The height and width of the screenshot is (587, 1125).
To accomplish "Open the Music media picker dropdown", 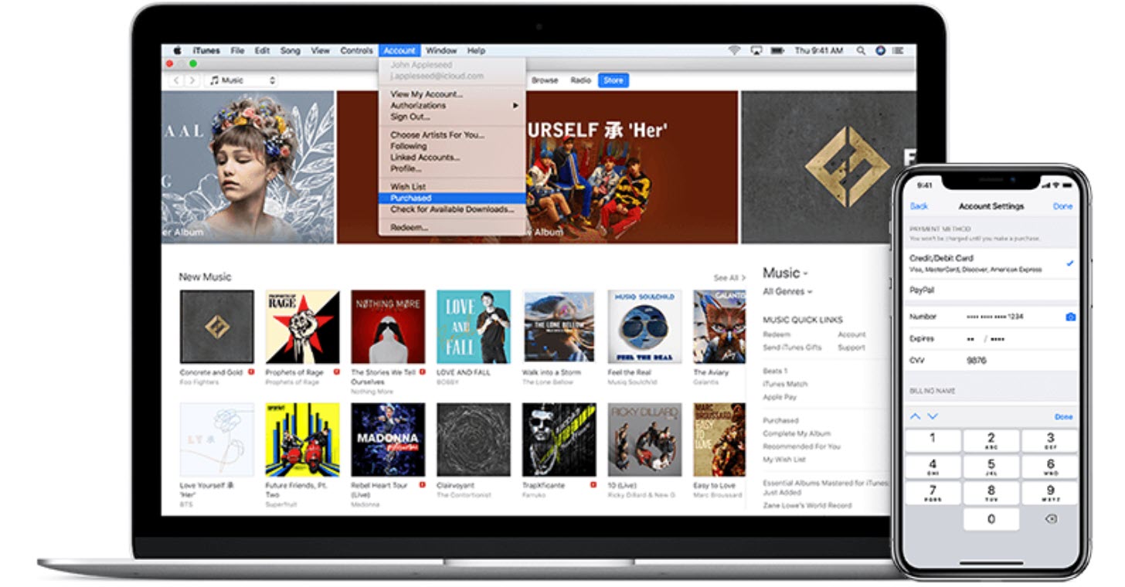I will pos(242,80).
